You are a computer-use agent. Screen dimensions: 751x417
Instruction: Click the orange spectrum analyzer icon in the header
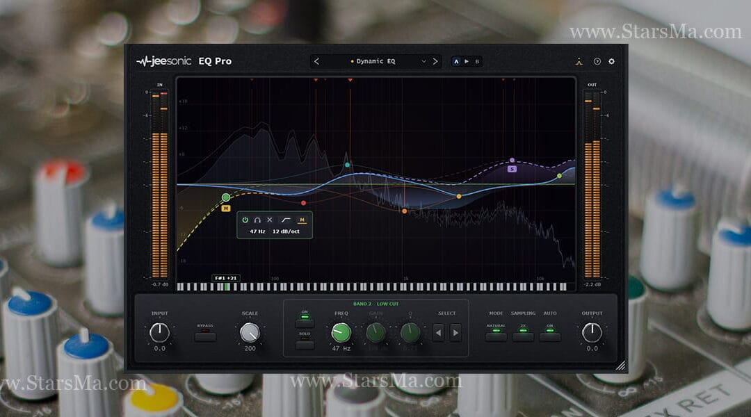pyautogui.click(x=579, y=61)
